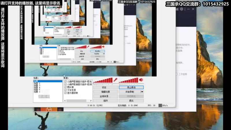Click the FPS: 30 status bar entry
The height and width of the screenshot is (130, 231).
tap(151, 105)
